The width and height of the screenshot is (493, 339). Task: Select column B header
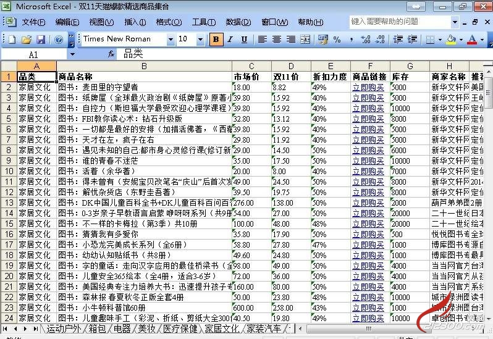[144, 66]
